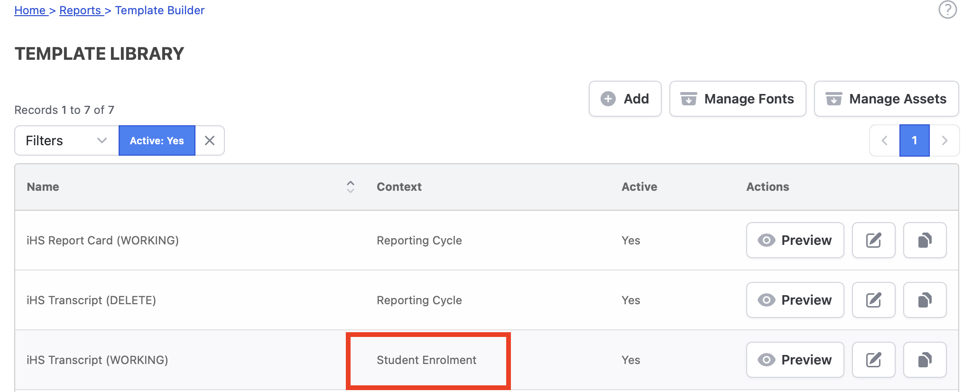Preview the iHS Transcript (DELETE) template
963x392 pixels.
(795, 300)
